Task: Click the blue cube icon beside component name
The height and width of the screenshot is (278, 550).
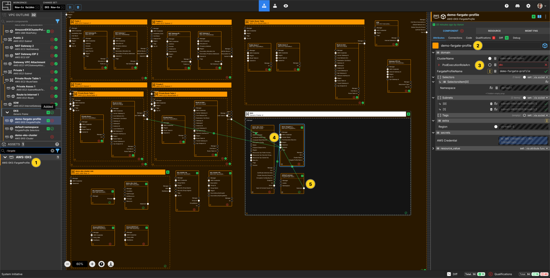Action: (545, 45)
